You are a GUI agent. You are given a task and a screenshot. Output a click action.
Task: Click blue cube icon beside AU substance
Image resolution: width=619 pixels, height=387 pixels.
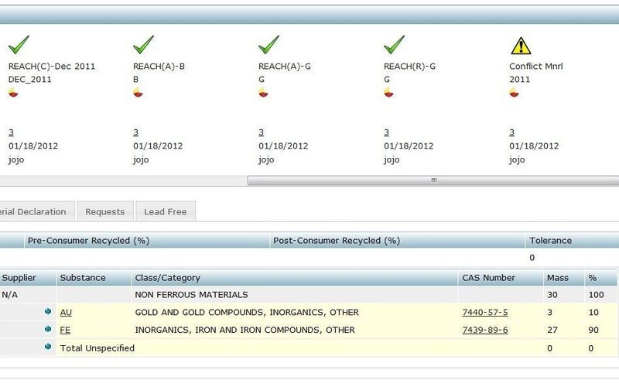click(48, 312)
